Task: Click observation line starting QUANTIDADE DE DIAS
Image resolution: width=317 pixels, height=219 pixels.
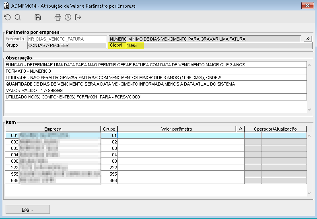Action: pos(156,84)
